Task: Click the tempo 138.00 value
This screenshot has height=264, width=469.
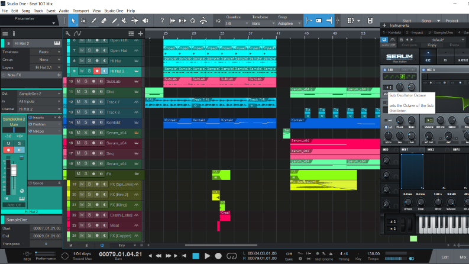Action: pos(373,253)
